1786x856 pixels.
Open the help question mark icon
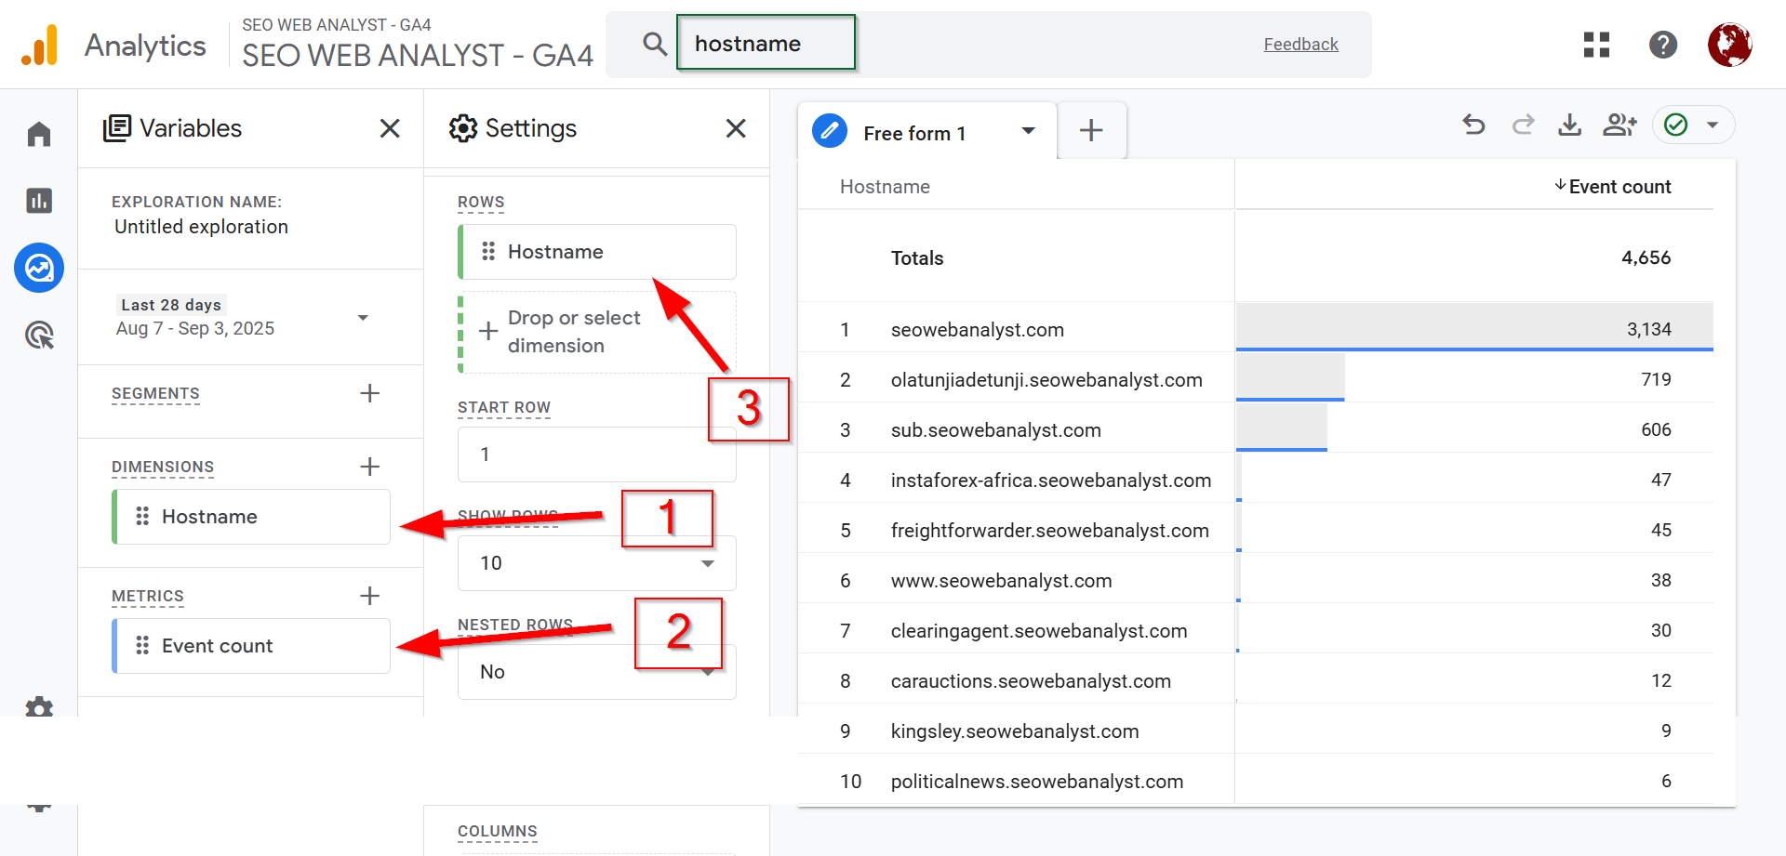[x=1663, y=45]
